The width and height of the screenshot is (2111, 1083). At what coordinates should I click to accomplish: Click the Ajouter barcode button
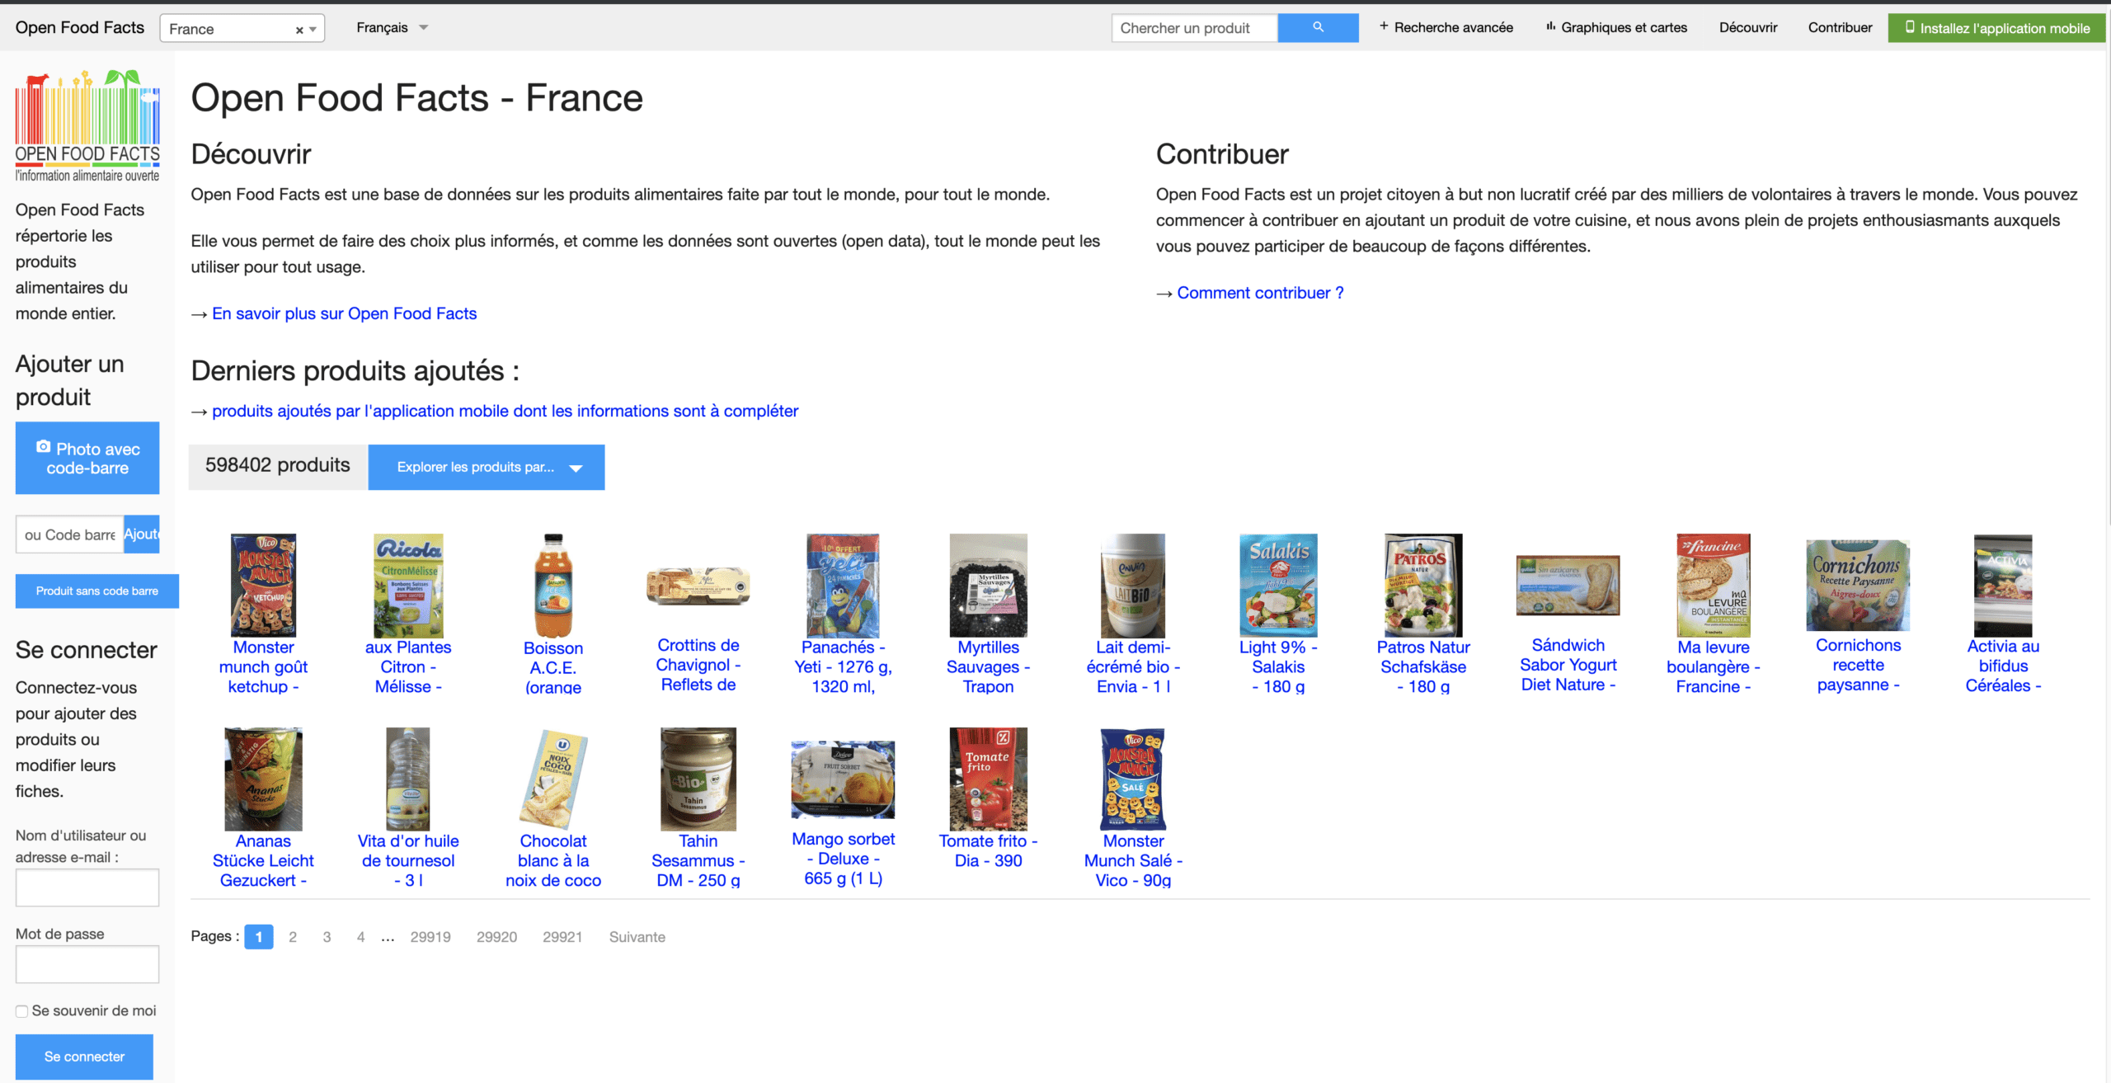142,534
